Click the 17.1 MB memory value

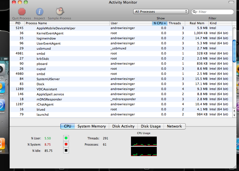pos(201,84)
